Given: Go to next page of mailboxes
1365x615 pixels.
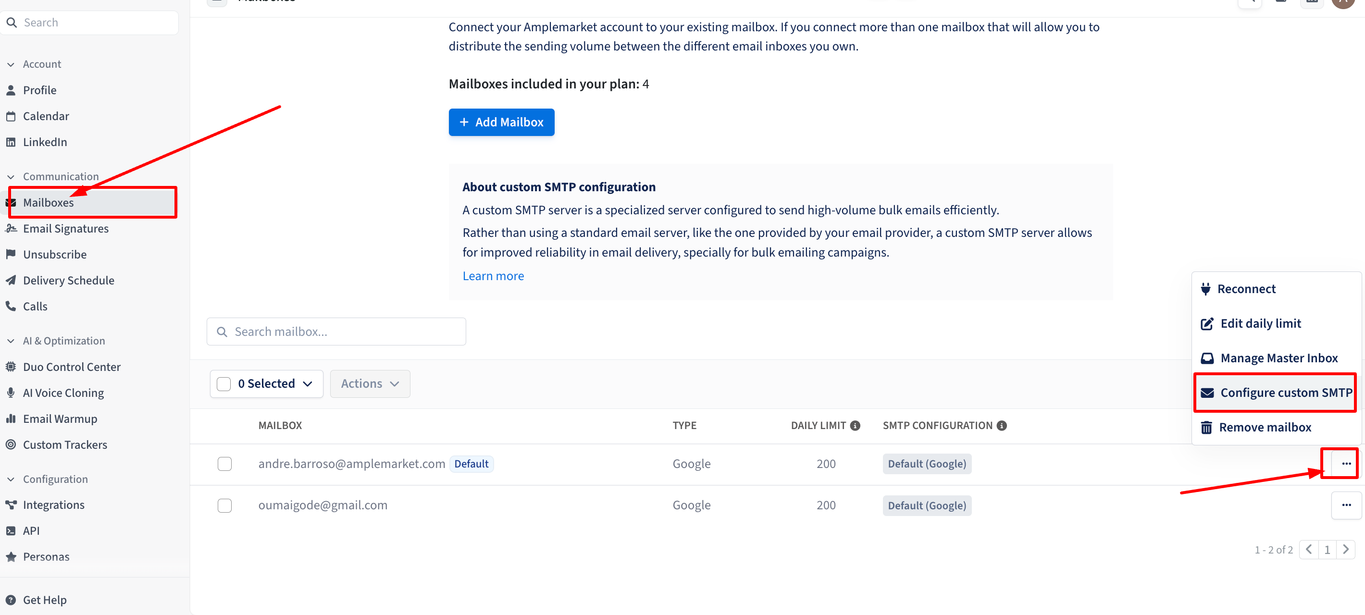Looking at the screenshot, I should [x=1345, y=549].
